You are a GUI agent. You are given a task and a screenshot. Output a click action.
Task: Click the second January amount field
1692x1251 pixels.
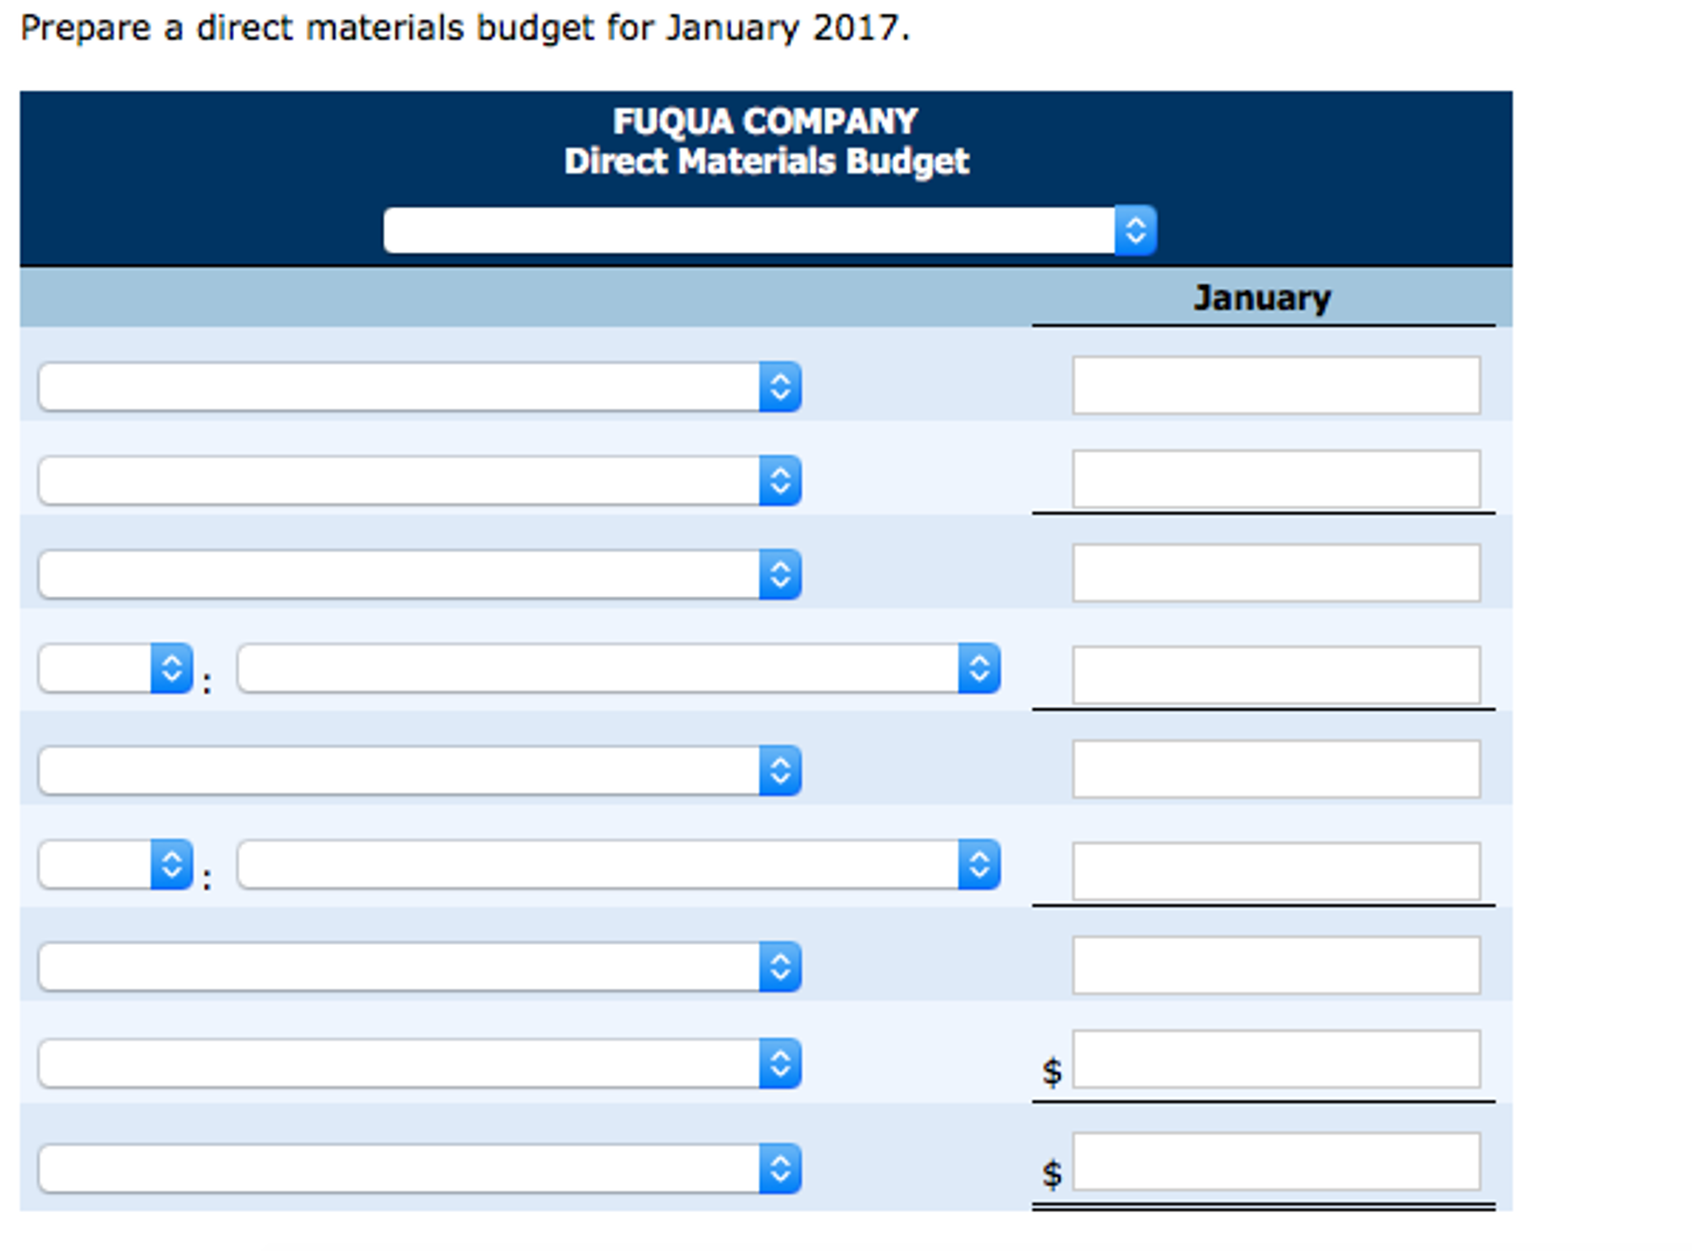[x=1275, y=479]
